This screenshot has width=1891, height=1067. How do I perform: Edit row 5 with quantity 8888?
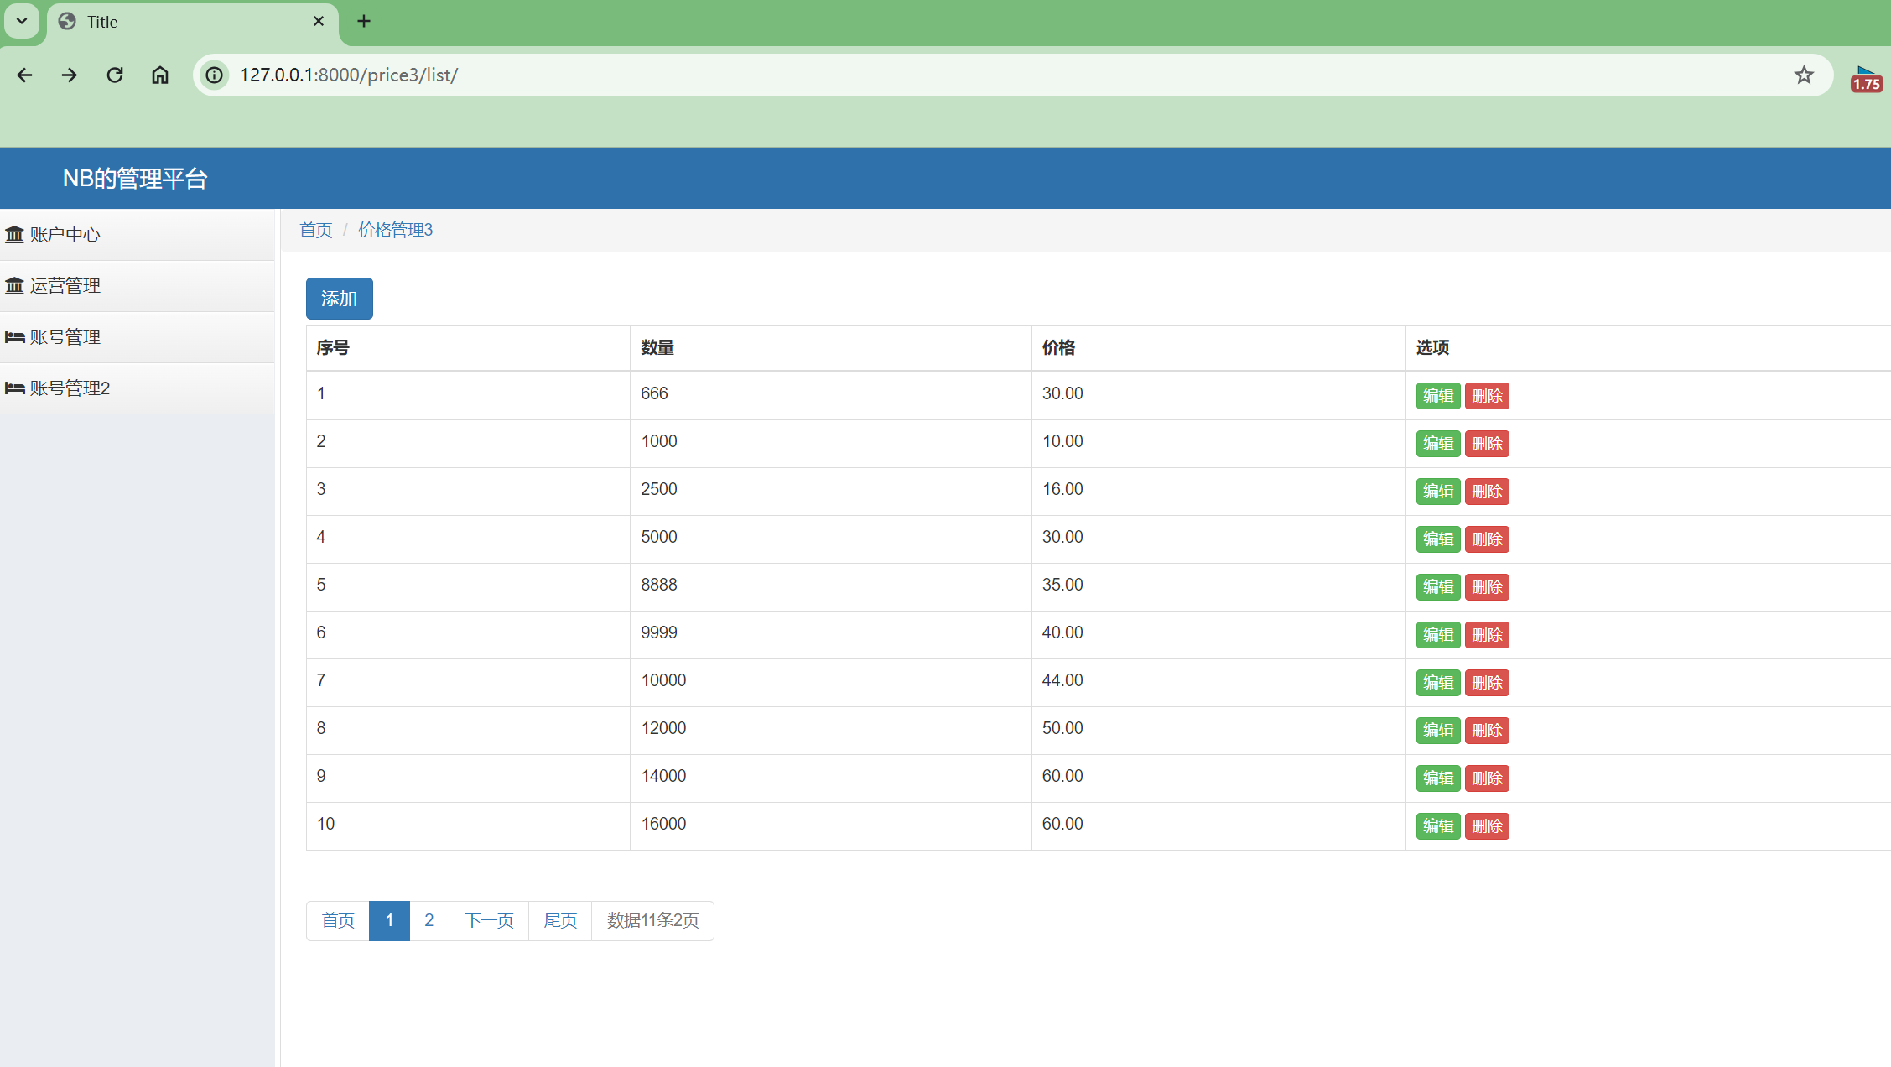tap(1438, 587)
